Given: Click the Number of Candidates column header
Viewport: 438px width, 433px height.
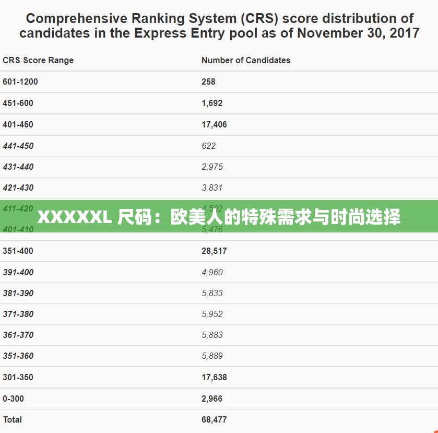Looking at the screenshot, I should (246, 60).
